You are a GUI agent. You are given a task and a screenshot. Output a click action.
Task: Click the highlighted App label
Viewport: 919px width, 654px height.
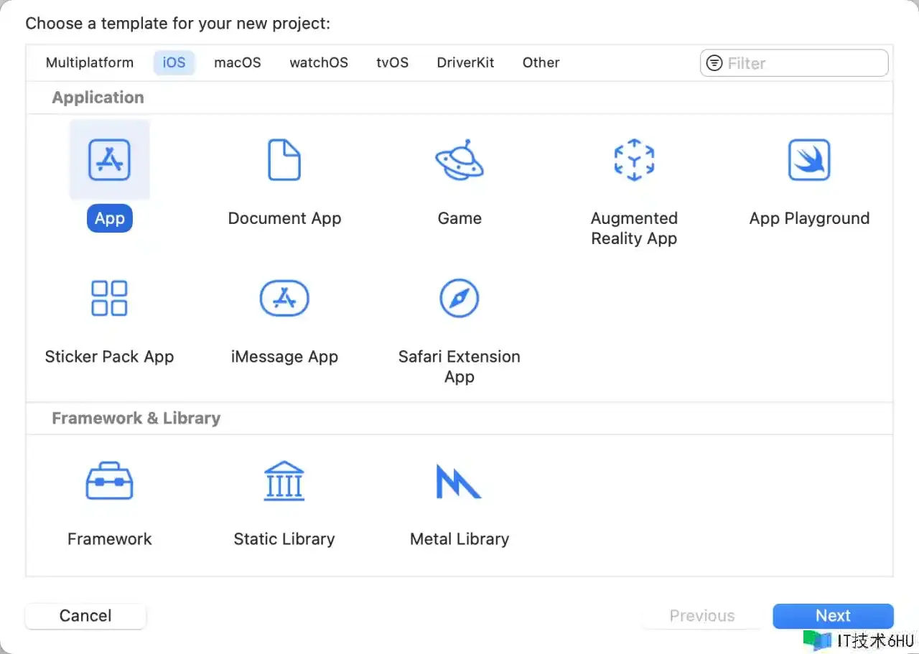[x=110, y=218]
